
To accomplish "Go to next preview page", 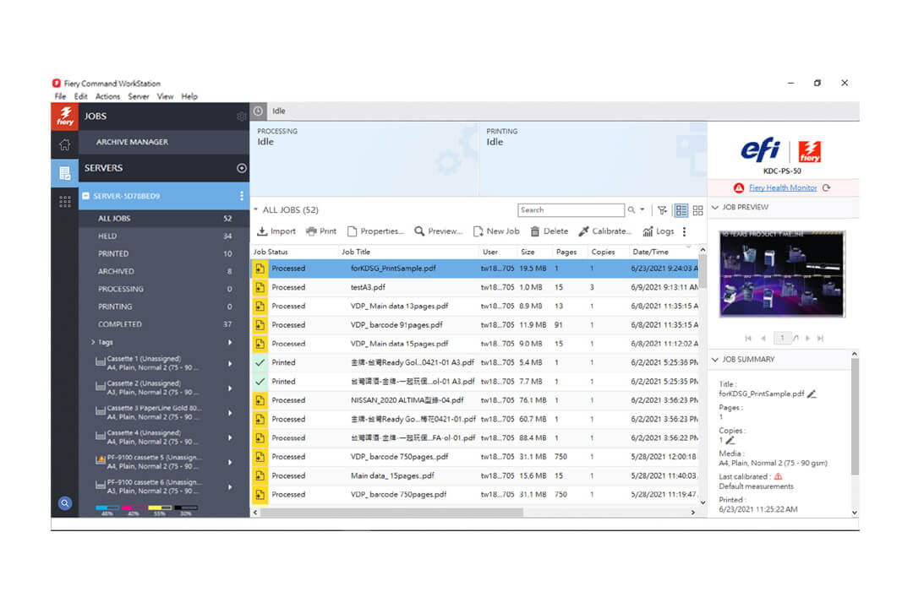I will pyautogui.click(x=807, y=338).
